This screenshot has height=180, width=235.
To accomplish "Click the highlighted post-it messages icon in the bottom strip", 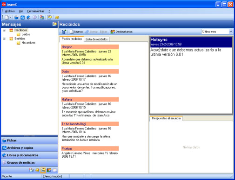I will tap(43, 170).
